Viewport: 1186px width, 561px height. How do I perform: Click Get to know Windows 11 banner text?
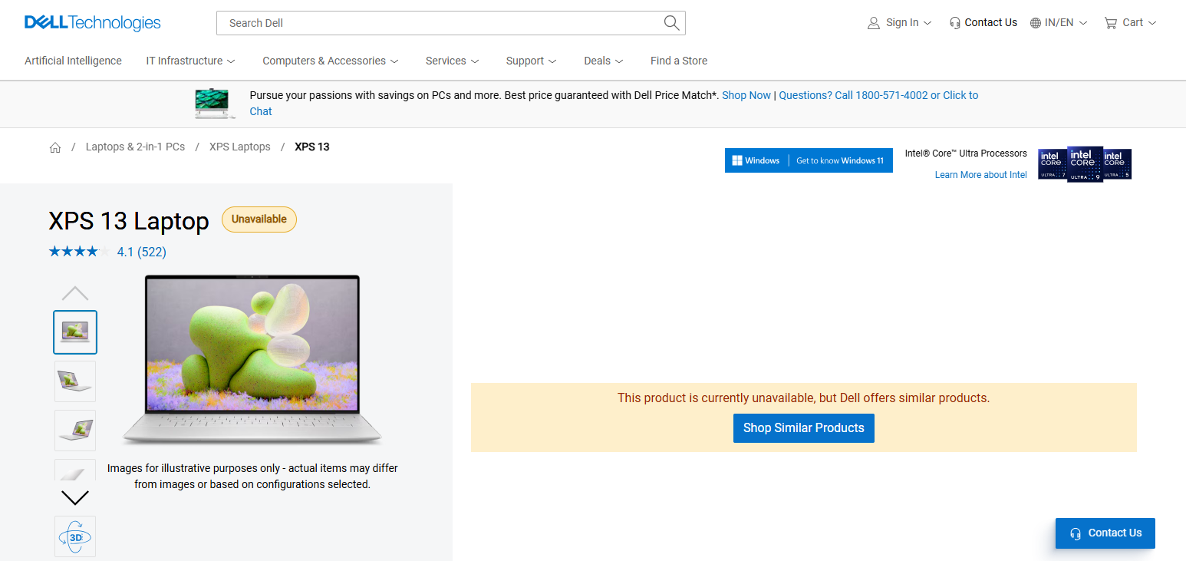click(x=840, y=160)
